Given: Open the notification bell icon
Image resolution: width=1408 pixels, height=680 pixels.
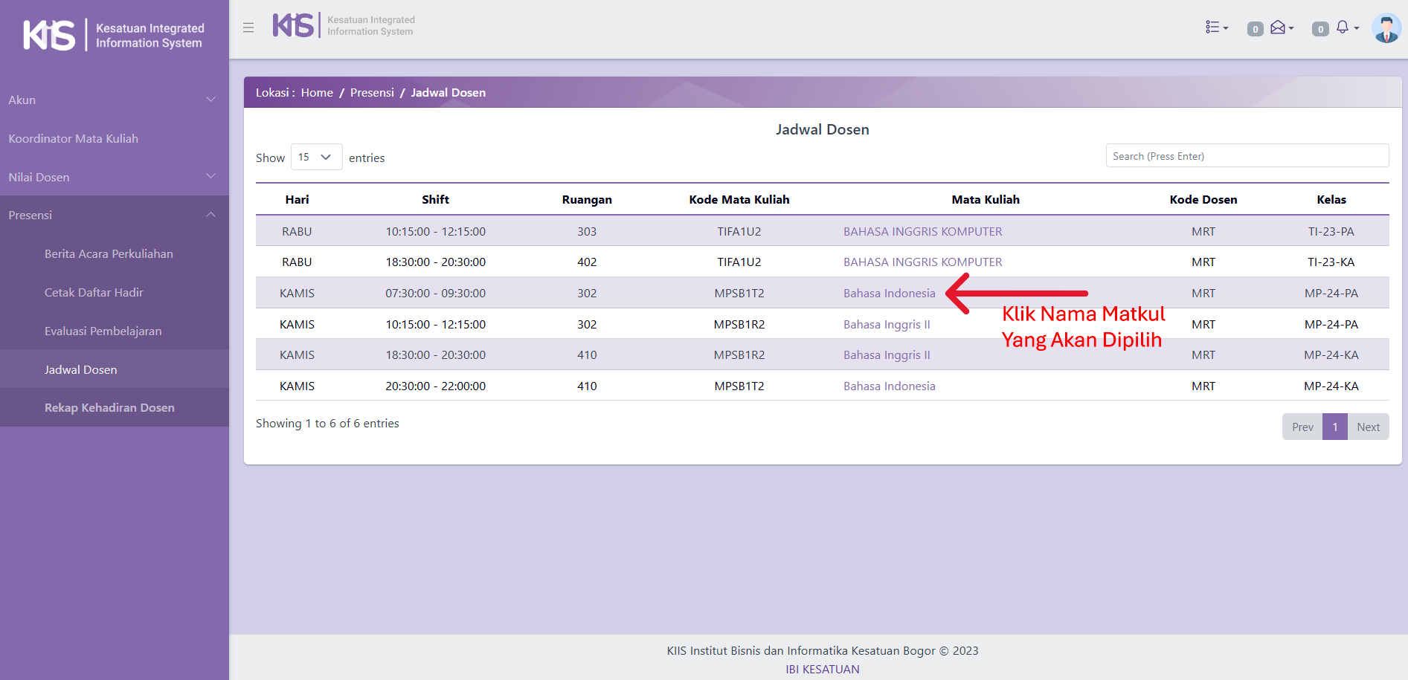Looking at the screenshot, I should pyautogui.click(x=1345, y=27).
